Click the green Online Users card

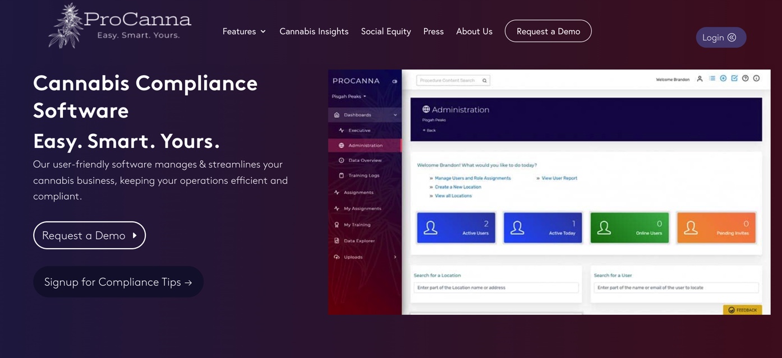629,227
